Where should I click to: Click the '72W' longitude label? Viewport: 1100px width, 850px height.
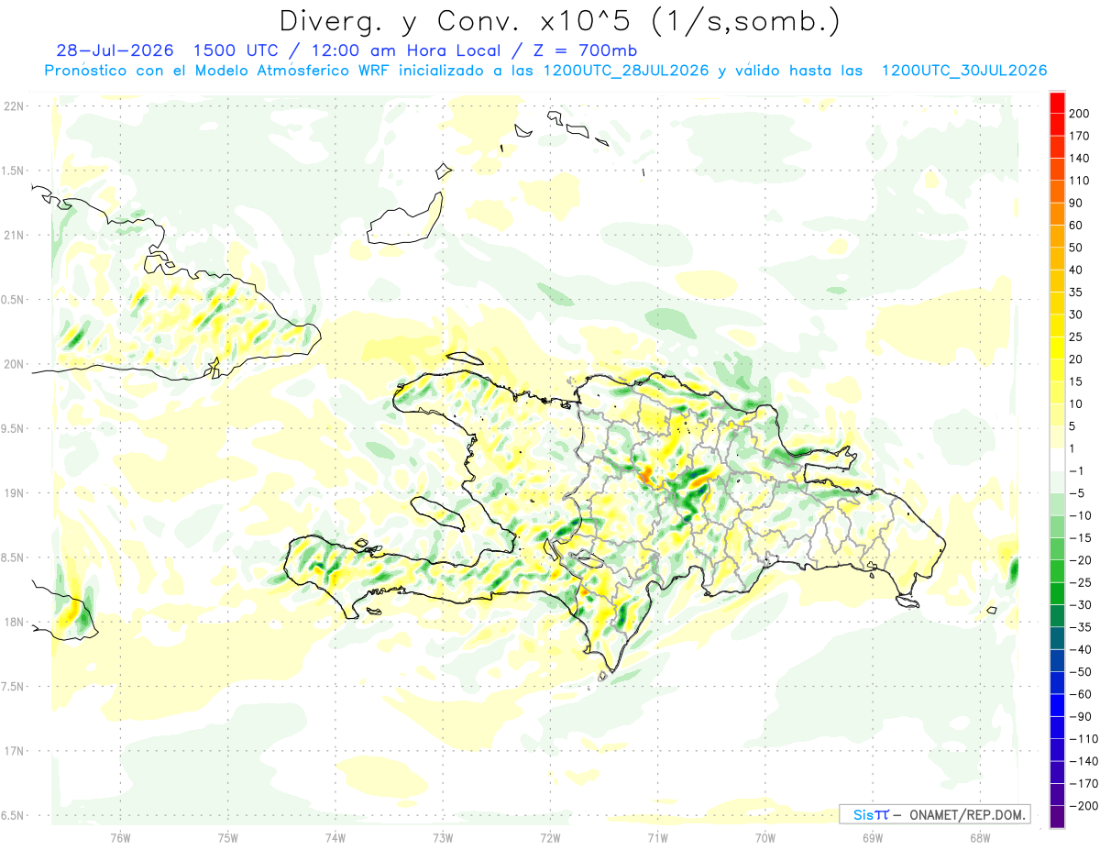point(550,836)
